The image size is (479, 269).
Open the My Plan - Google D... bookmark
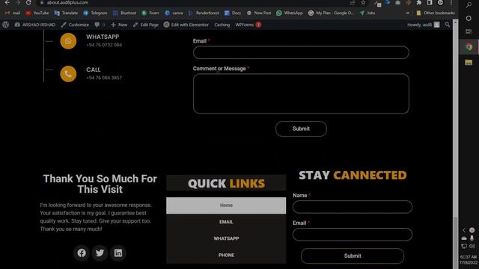pyautogui.click(x=331, y=13)
